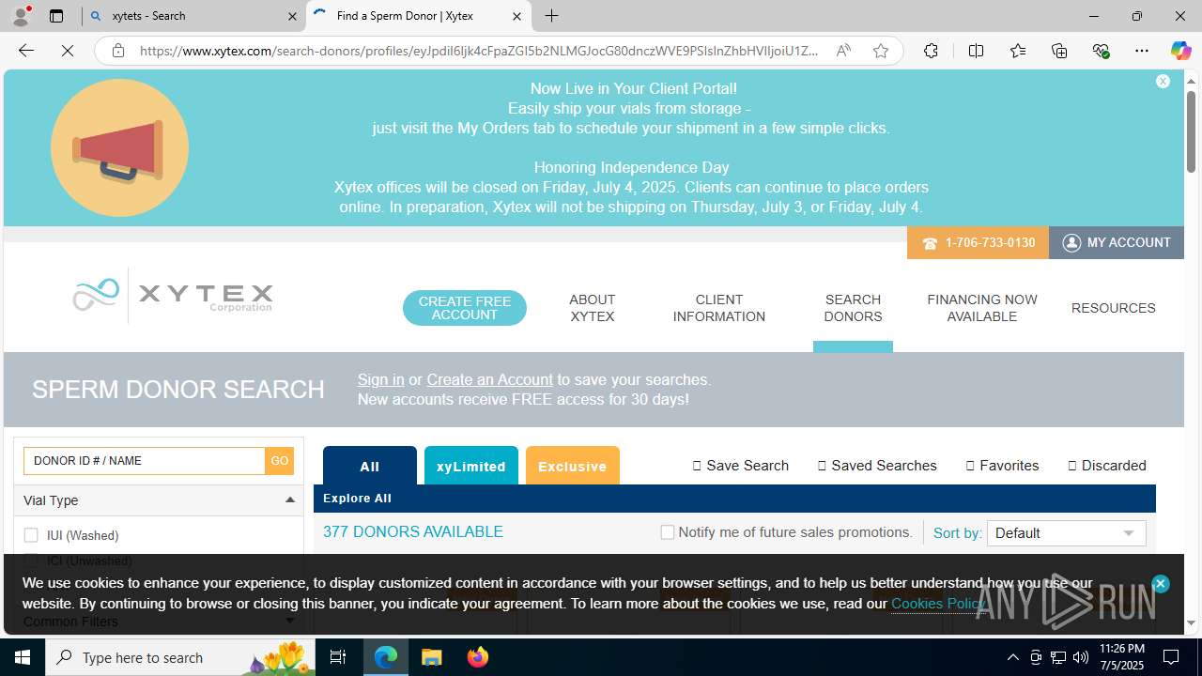Viewport: 1202px width, 676px height.
Task: Open the Client Information menu
Action: coord(719,308)
